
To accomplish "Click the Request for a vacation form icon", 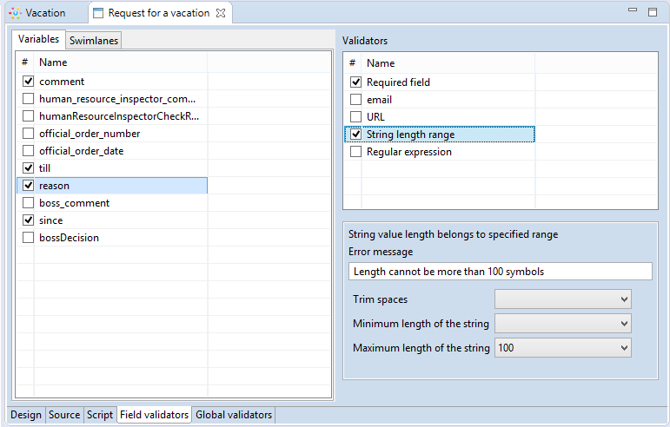I will [x=98, y=13].
